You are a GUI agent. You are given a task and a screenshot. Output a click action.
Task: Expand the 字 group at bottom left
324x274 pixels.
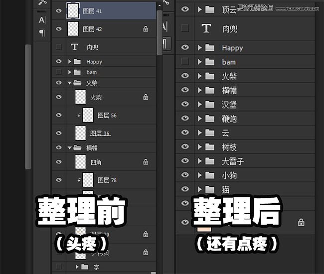pyautogui.click(x=77, y=267)
